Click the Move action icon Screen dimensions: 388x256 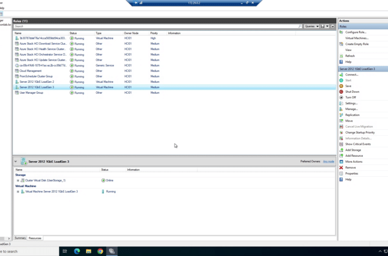click(x=341, y=121)
